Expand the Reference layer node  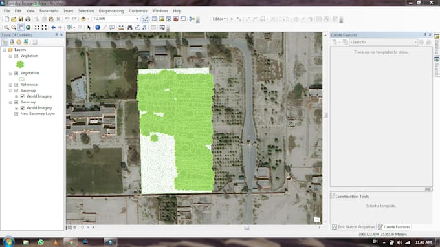[x=10, y=85]
